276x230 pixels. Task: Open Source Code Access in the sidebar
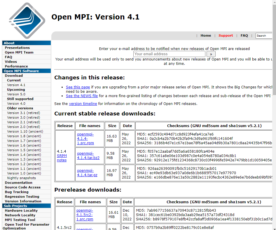22,187
